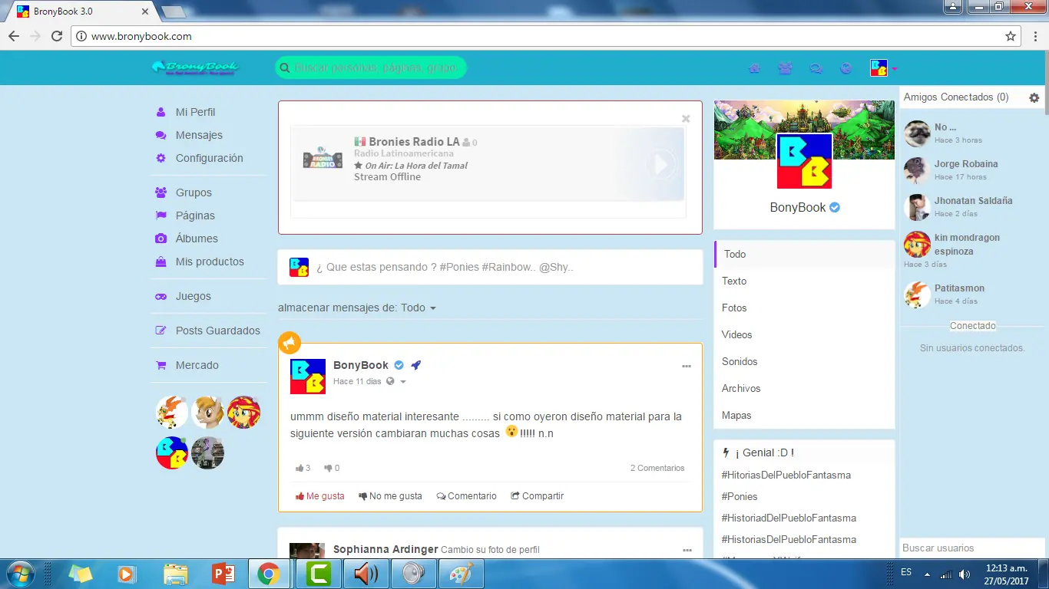
Task: Play the Bronies Radio LA stream
Action: [660, 163]
